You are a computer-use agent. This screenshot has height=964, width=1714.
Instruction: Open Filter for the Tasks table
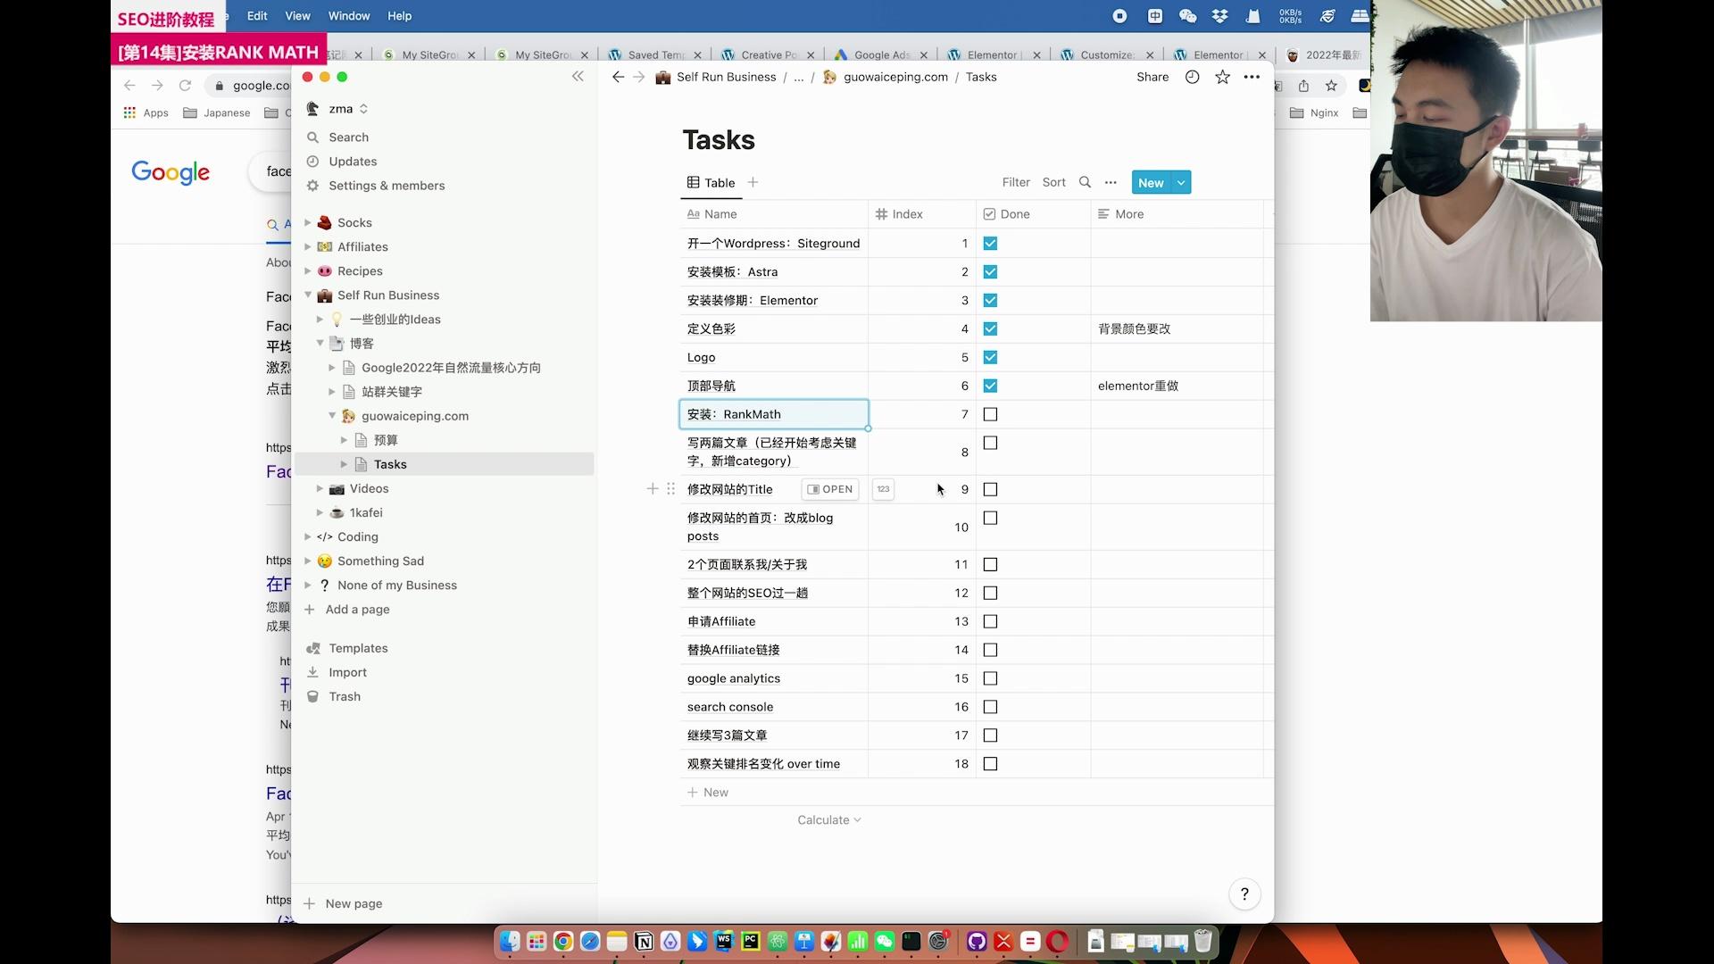1016,182
